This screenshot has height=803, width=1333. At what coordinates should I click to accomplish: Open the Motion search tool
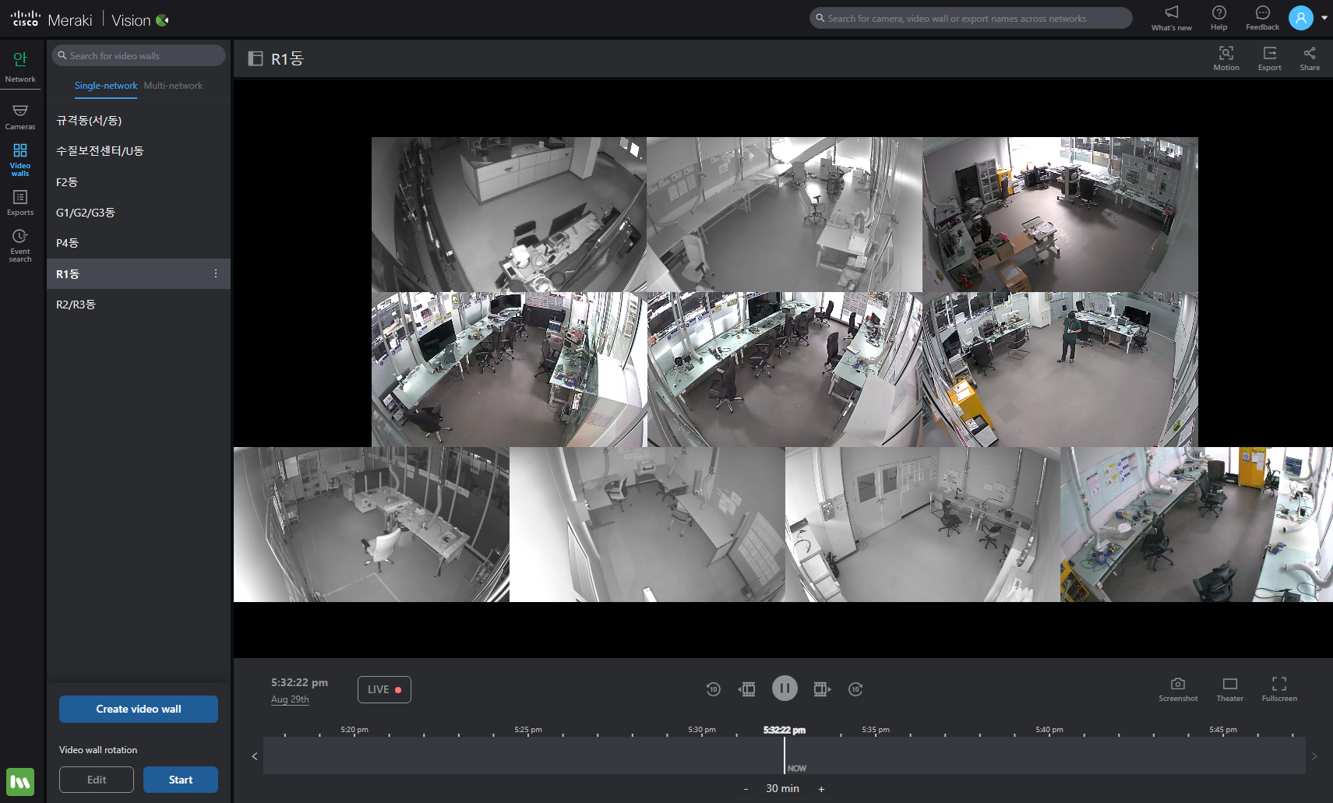(1225, 58)
